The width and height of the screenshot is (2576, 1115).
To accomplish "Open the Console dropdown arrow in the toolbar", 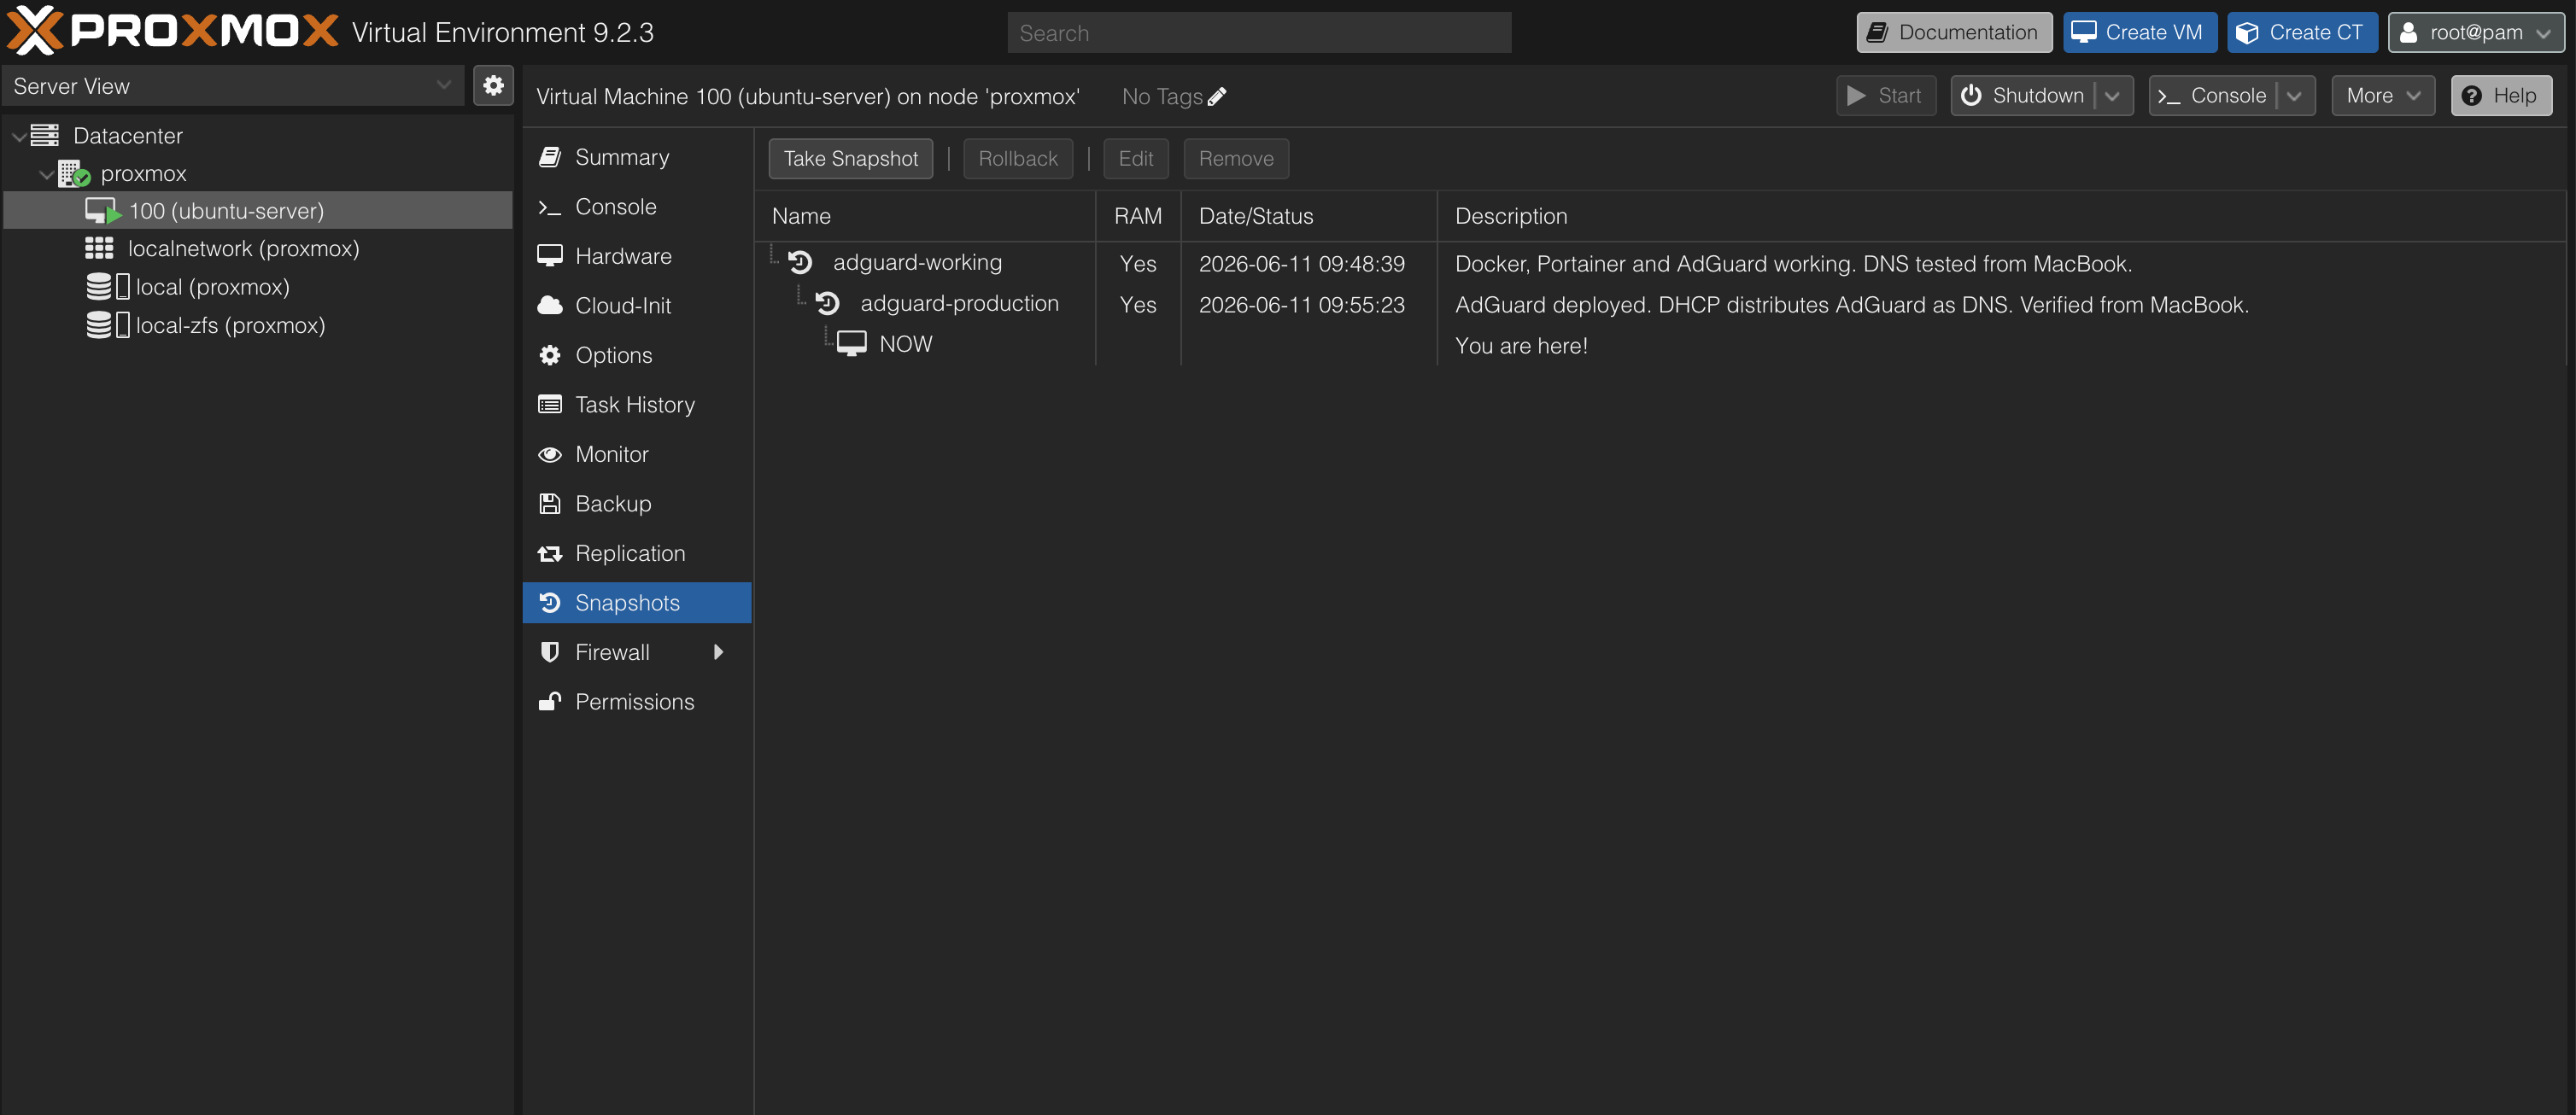I will click(2294, 96).
